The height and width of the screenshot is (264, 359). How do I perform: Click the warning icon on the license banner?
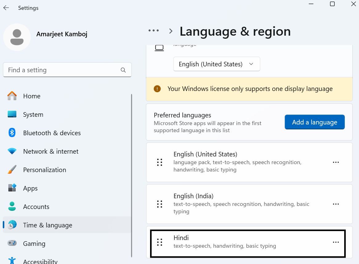click(x=157, y=89)
